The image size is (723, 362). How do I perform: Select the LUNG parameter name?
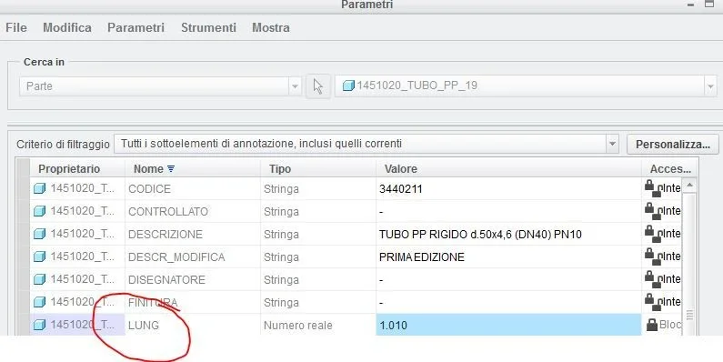click(144, 325)
